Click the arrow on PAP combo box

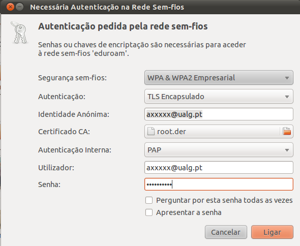(x=287, y=150)
